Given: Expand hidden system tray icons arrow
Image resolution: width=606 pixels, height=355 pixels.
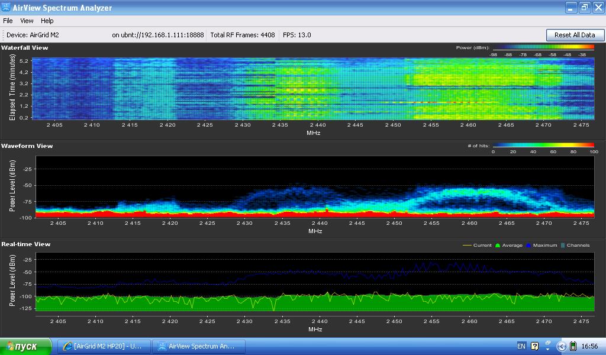Looking at the screenshot, I should (x=562, y=346).
